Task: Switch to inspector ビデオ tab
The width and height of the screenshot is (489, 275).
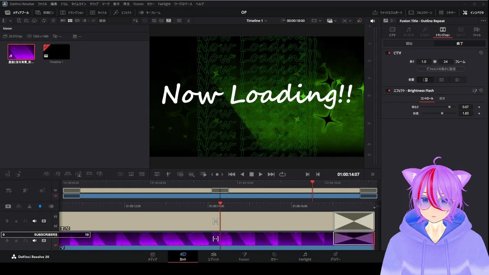Action: tap(392, 31)
